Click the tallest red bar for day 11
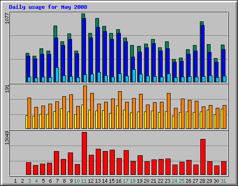The width and height of the screenshot is (238, 186). [x=84, y=153]
